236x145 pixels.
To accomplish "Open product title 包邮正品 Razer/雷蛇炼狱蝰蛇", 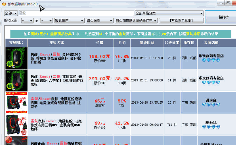I will pos(56,143).
